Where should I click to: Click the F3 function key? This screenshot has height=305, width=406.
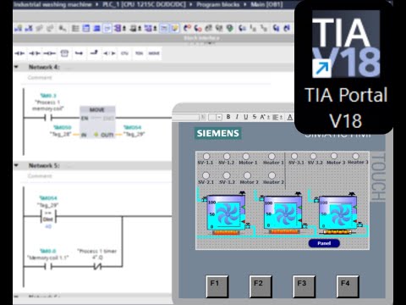pyautogui.click(x=304, y=286)
